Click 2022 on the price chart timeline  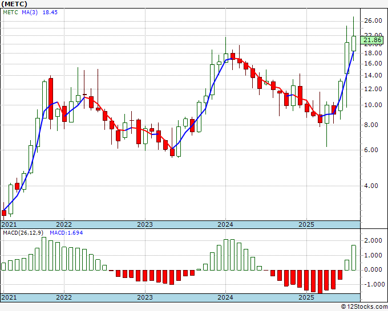tap(64, 224)
